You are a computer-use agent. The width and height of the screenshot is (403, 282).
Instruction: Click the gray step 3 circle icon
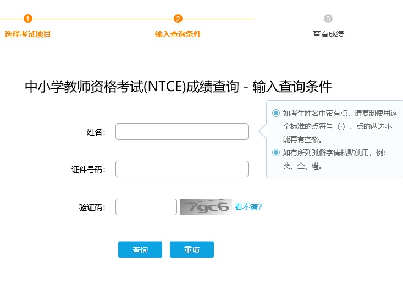(x=328, y=19)
